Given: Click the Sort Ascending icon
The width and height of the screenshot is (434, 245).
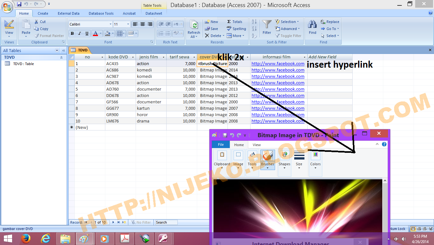Looking at the screenshot, I should [254, 22].
